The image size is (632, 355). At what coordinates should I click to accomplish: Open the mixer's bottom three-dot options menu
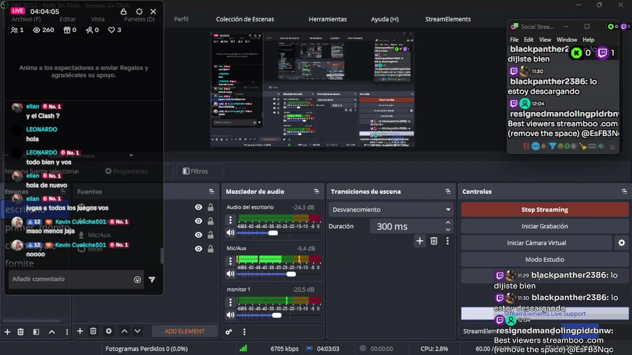coord(244,332)
